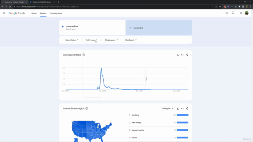This screenshot has width=253, height=142.
Task: Select Montana in the subregion list
Action: click(135, 115)
